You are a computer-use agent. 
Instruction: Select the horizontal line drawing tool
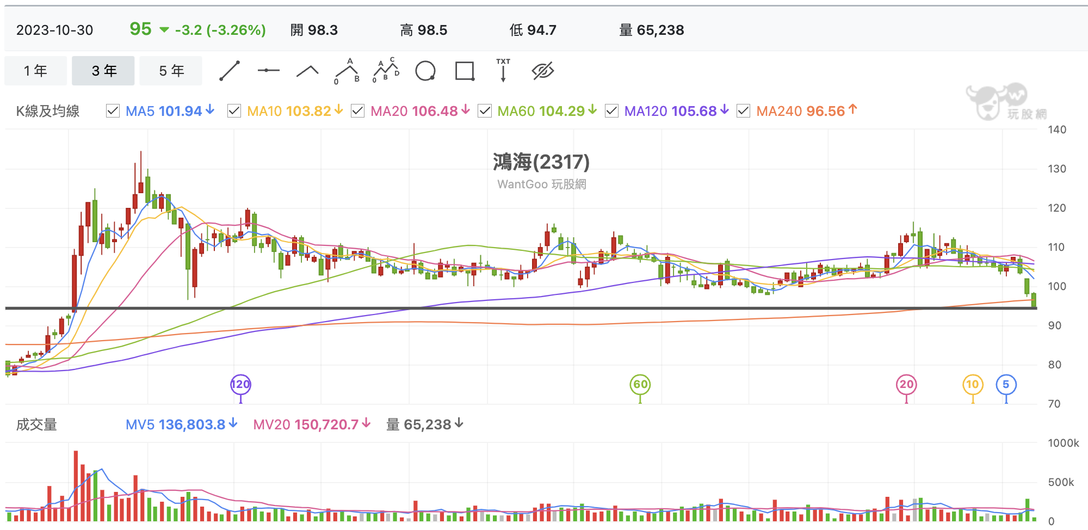[268, 71]
